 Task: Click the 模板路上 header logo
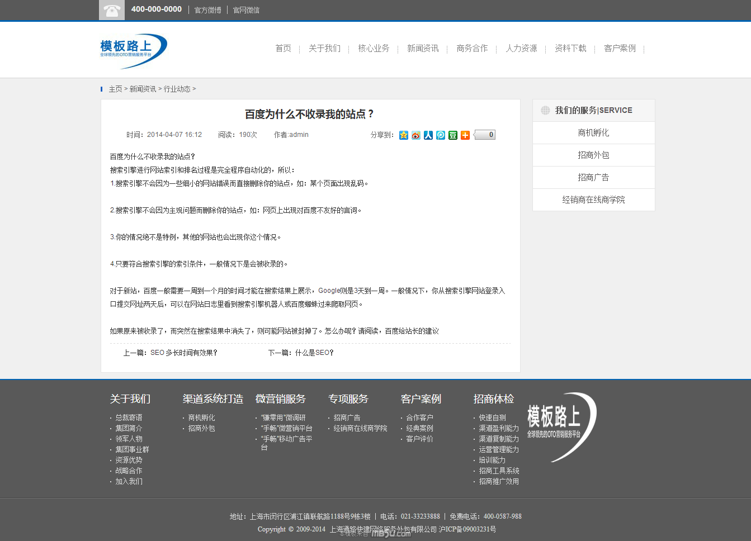[x=133, y=50]
